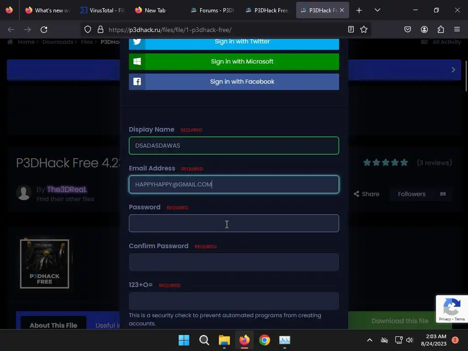Open Home breadcrumb link

click(x=26, y=42)
